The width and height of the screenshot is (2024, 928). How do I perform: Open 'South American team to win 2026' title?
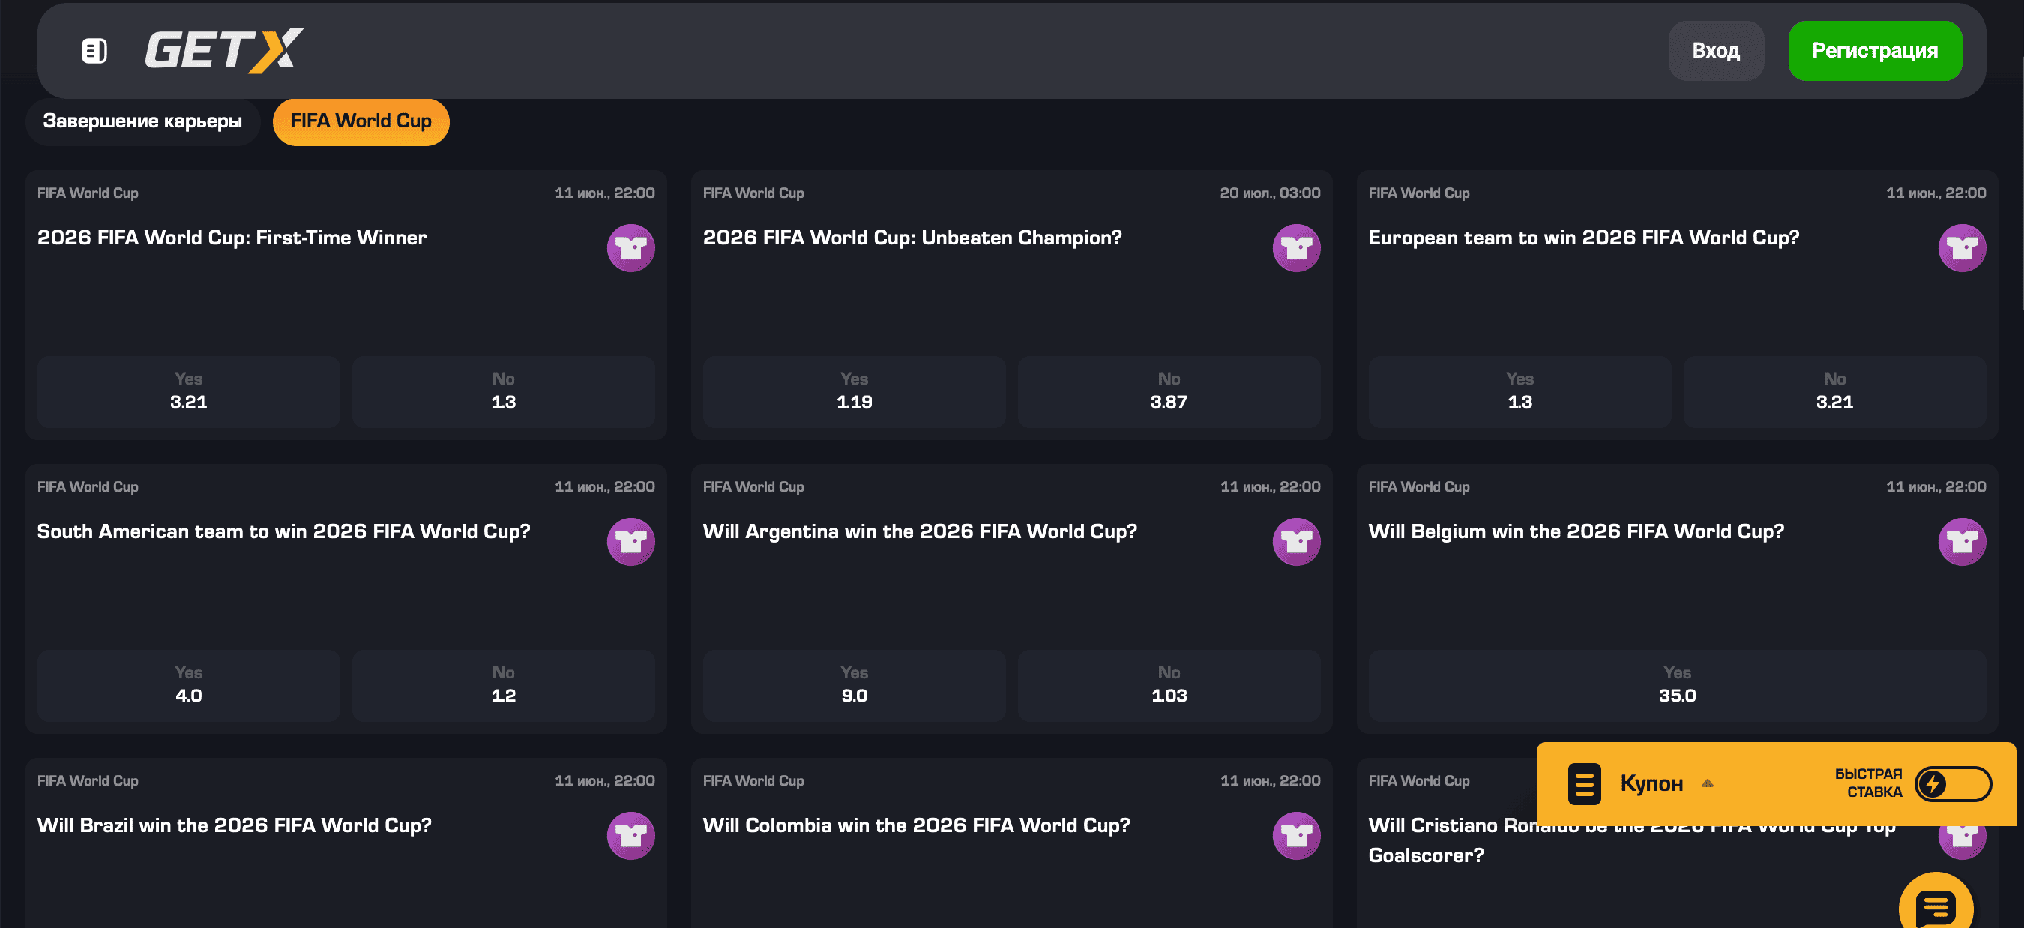283,532
